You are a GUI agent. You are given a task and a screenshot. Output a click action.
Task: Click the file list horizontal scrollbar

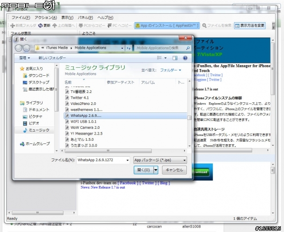click(x=108, y=151)
